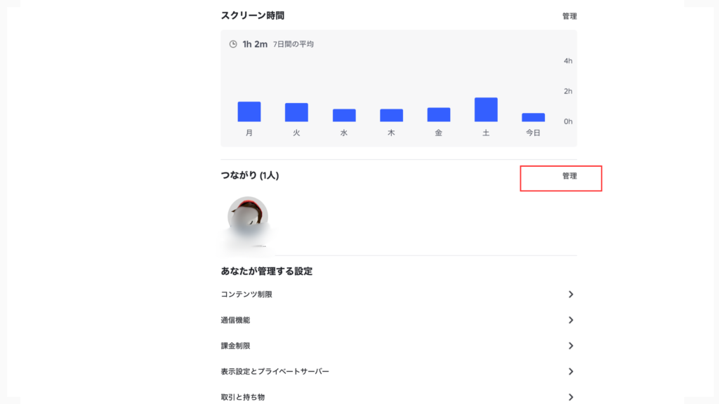Open the コンテンツ制限 settings label
Screen dimensions: 719x404
point(246,295)
